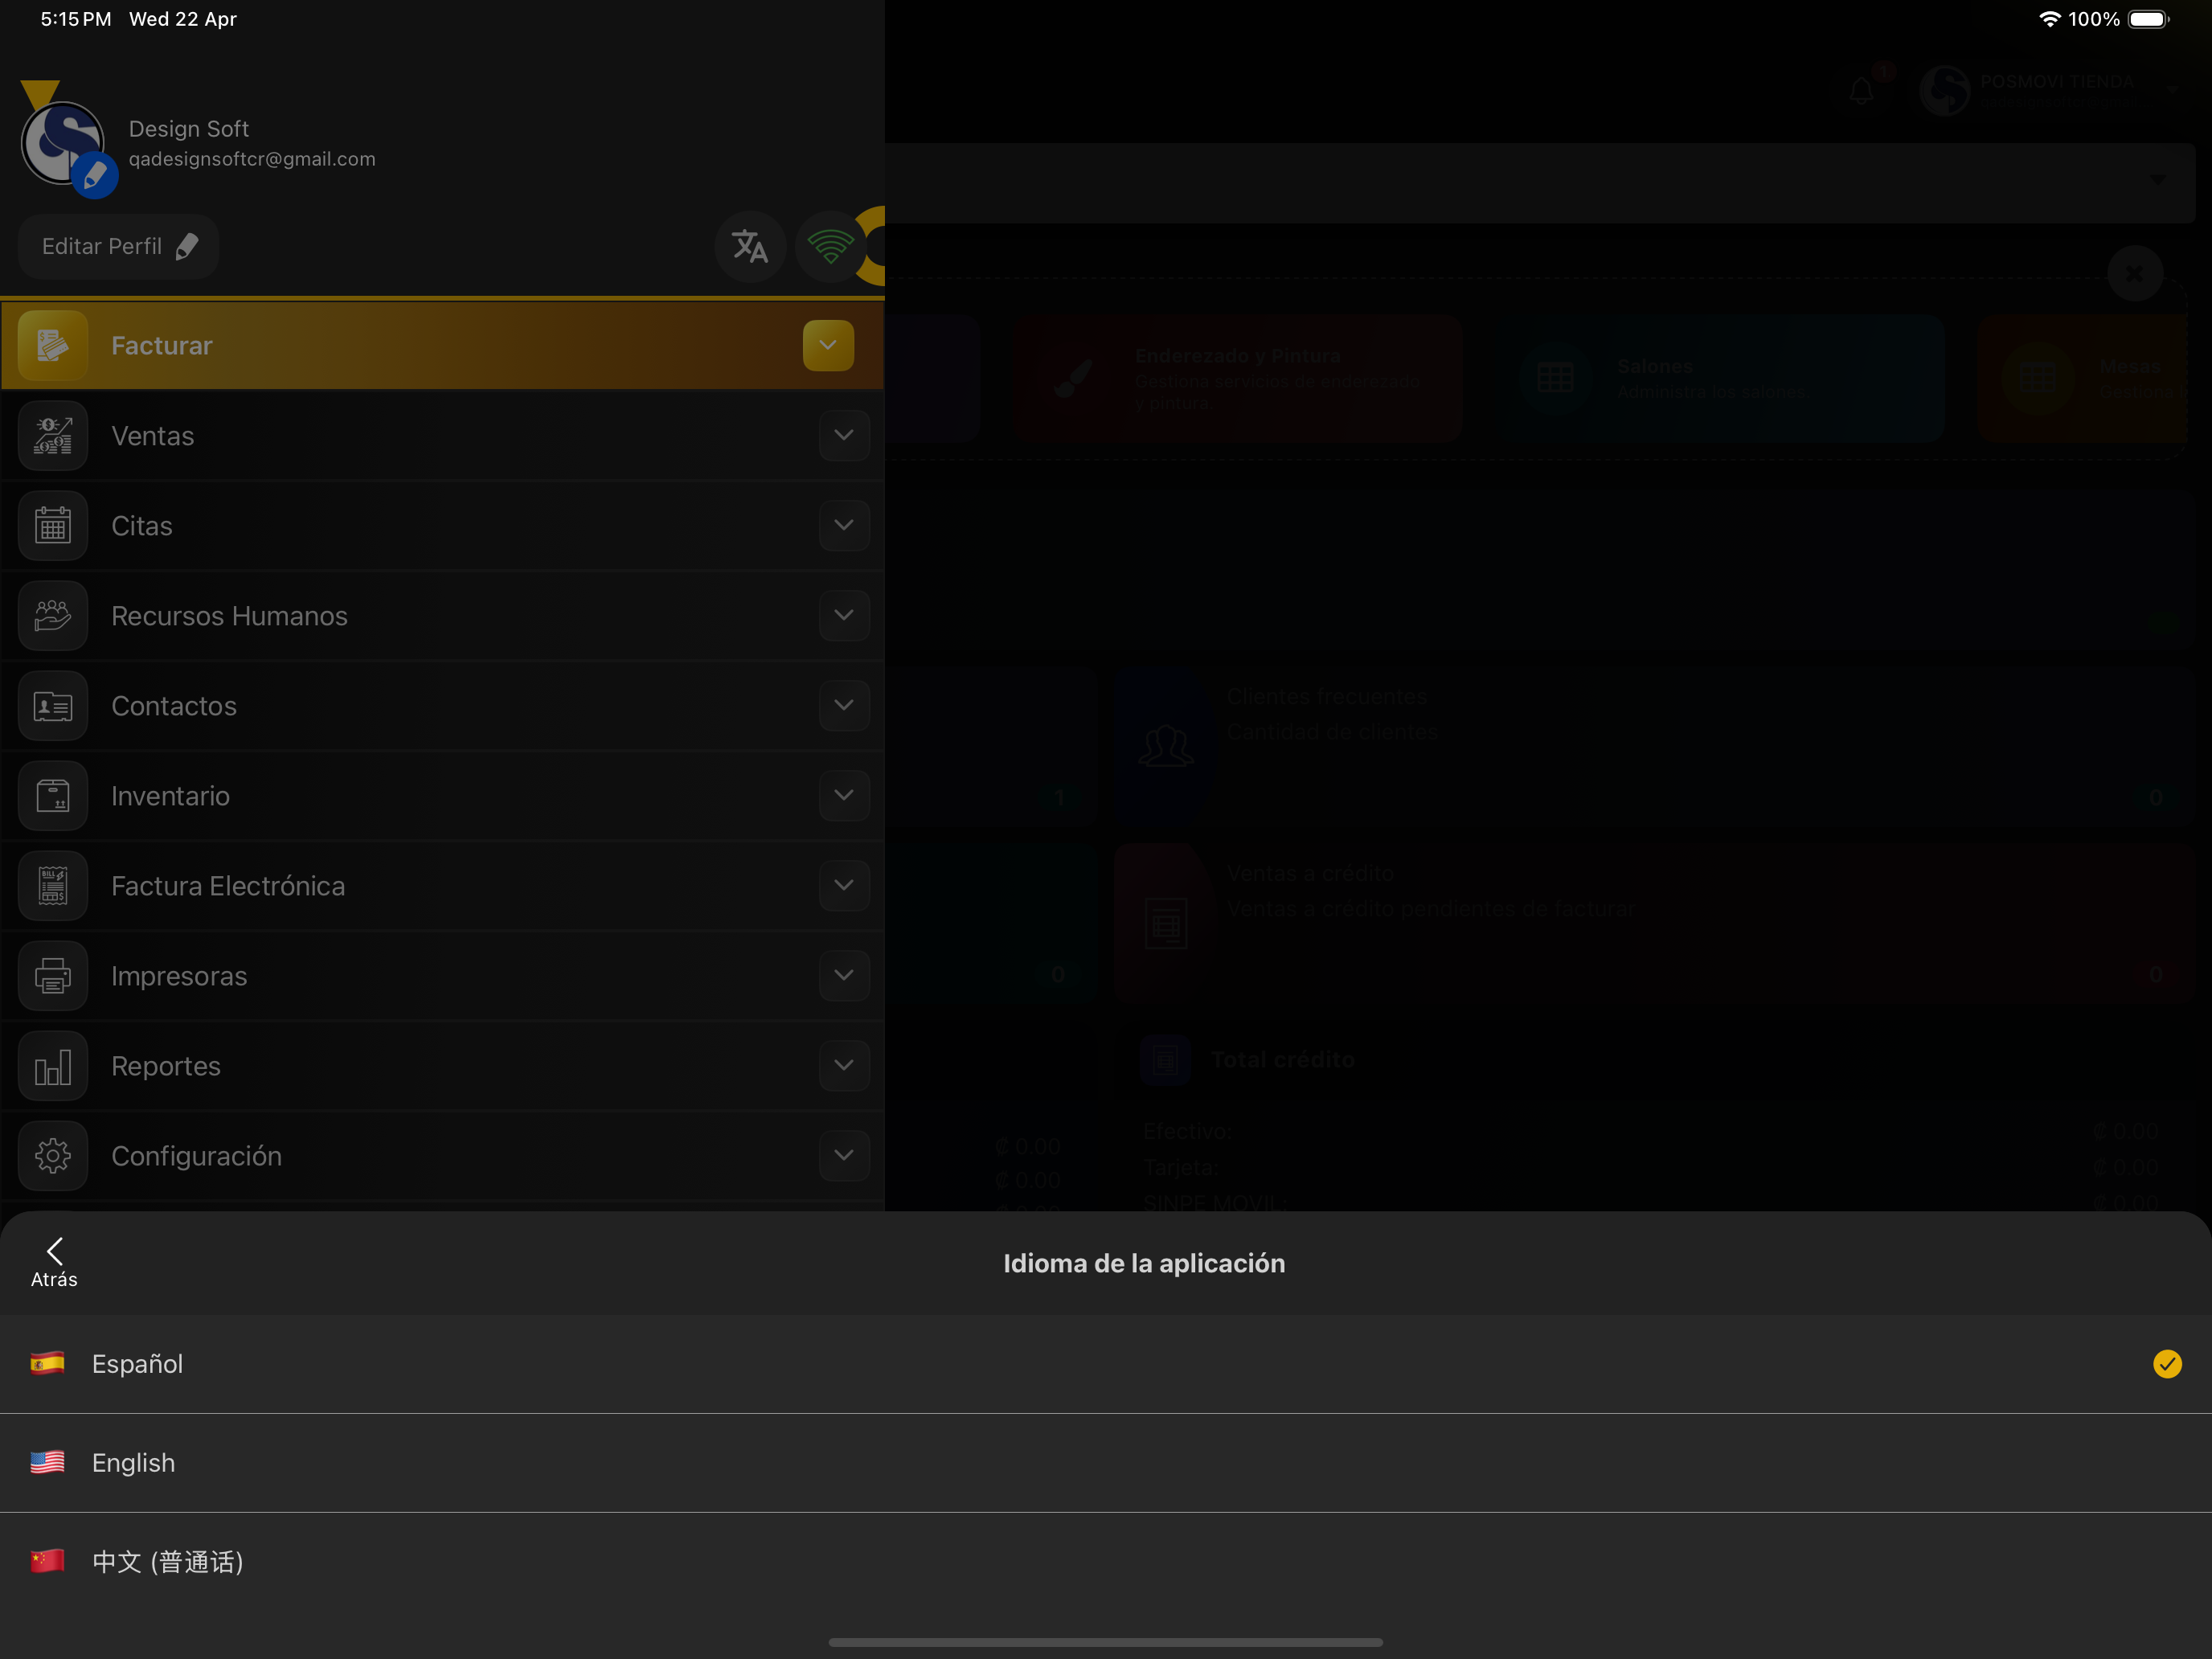Open the Citas menu item
The image size is (2212, 1659).
442,525
